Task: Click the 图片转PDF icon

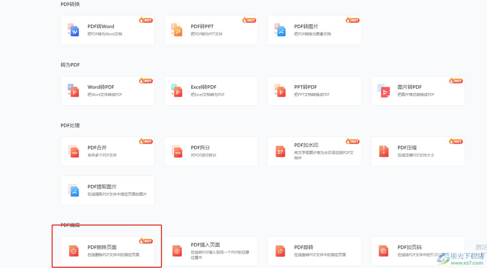Action: coord(384,91)
